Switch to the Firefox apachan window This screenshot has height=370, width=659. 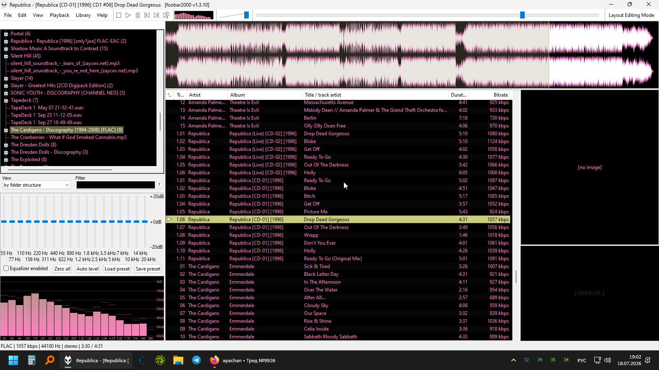point(243,361)
